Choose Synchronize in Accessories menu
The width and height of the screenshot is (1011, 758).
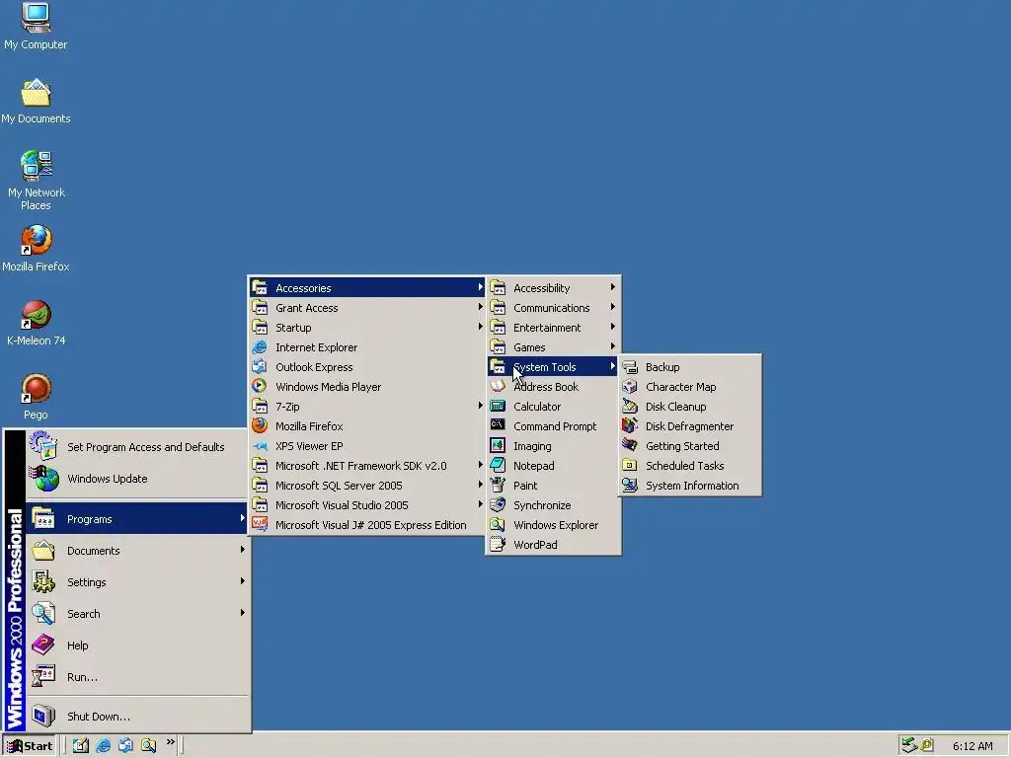click(553, 505)
